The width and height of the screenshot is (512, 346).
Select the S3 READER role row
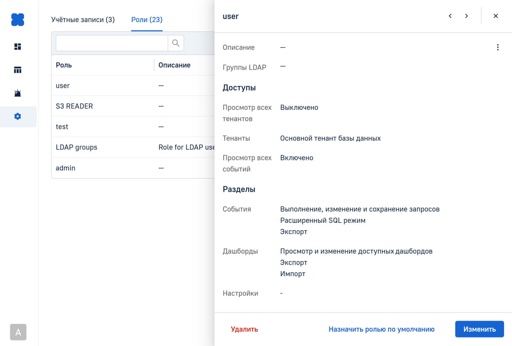click(x=74, y=106)
